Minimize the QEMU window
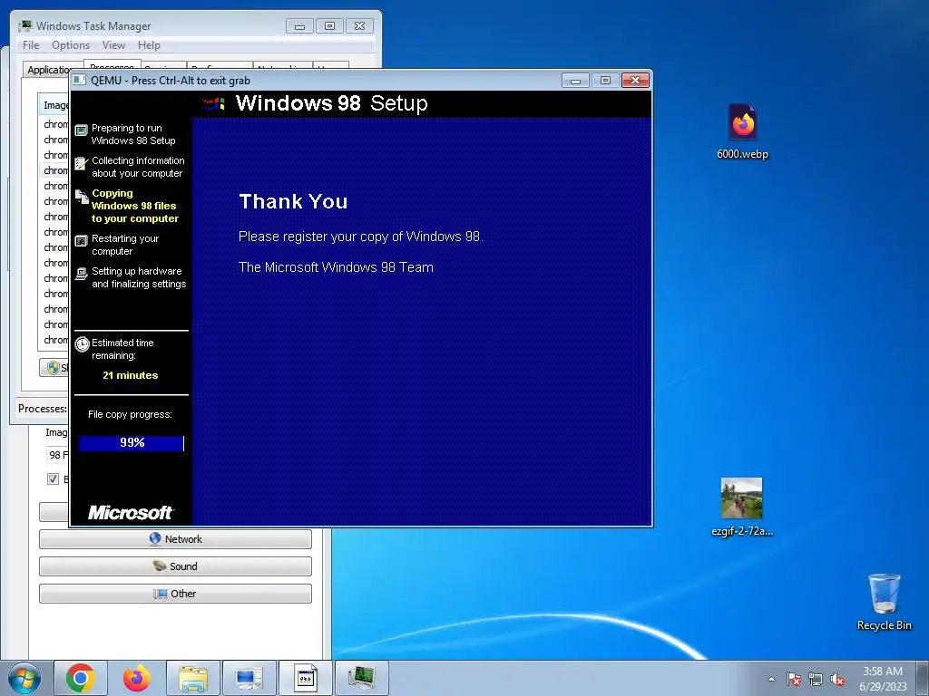This screenshot has height=696, width=929. (575, 80)
